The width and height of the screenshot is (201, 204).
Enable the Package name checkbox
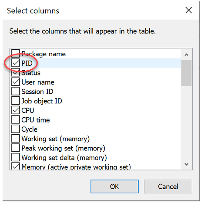point(16,53)
